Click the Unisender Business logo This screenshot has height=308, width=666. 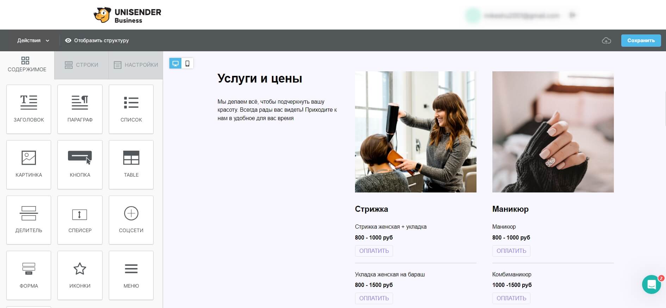click(x=127, y=15)
